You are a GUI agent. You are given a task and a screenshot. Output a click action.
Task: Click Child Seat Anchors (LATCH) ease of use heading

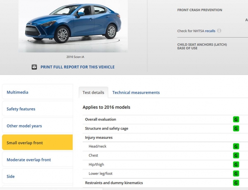pos(202,46)
